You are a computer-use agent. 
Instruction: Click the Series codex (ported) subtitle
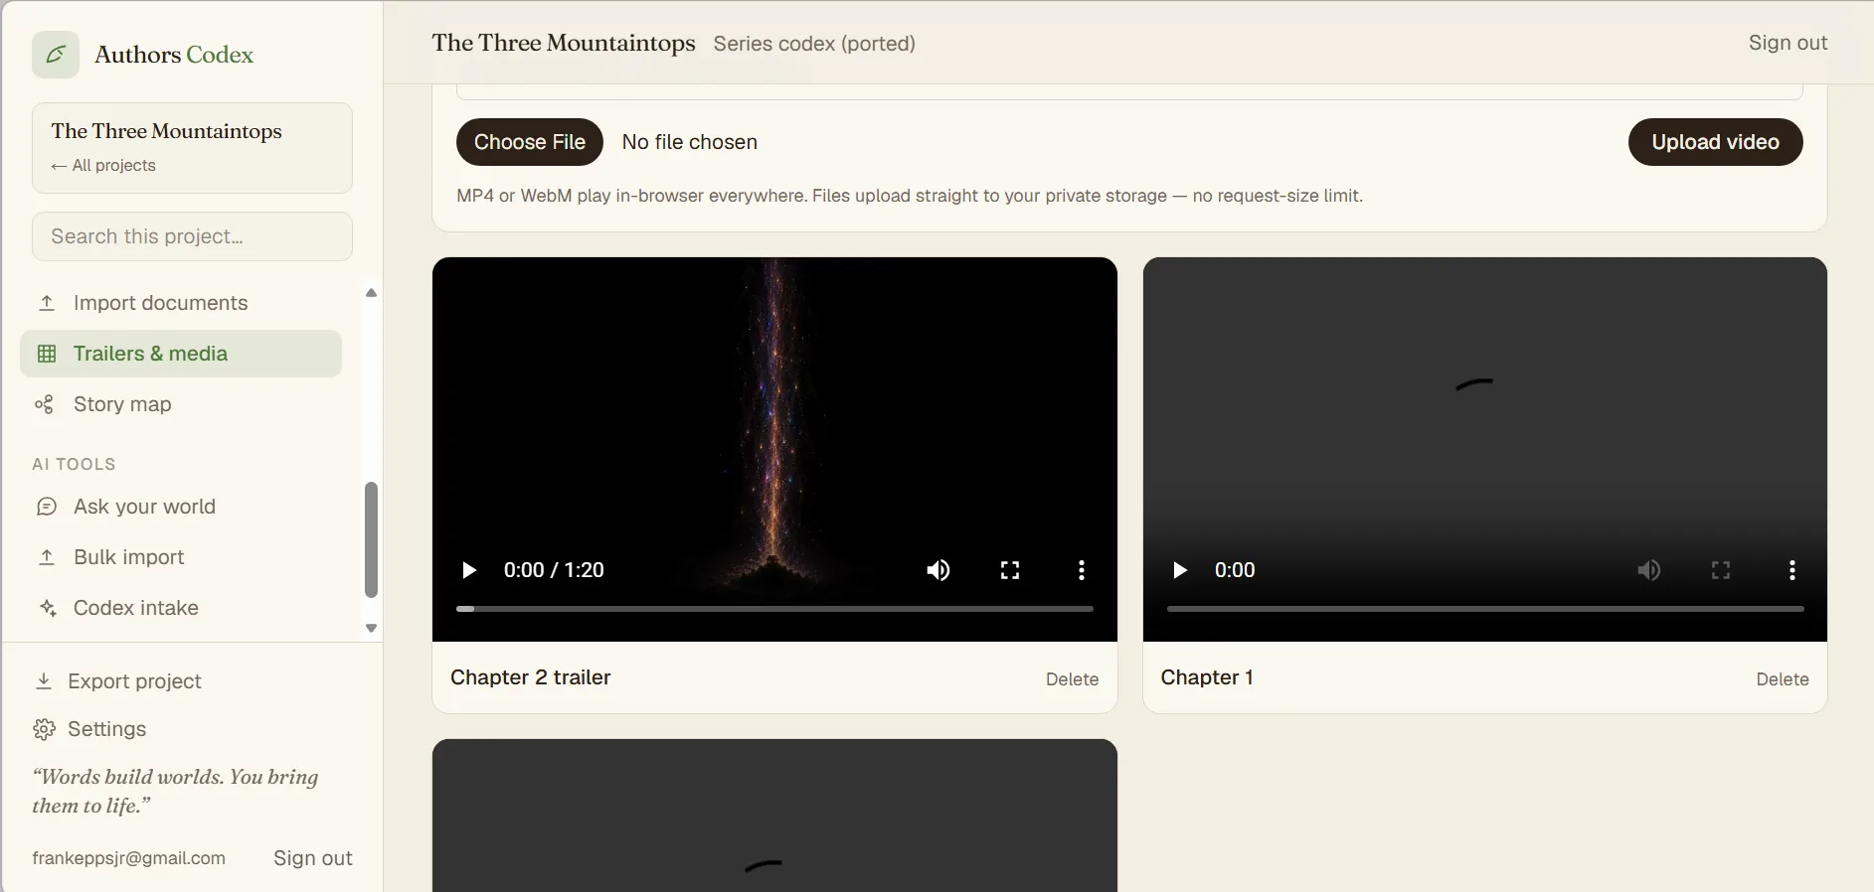pos(814,44)
